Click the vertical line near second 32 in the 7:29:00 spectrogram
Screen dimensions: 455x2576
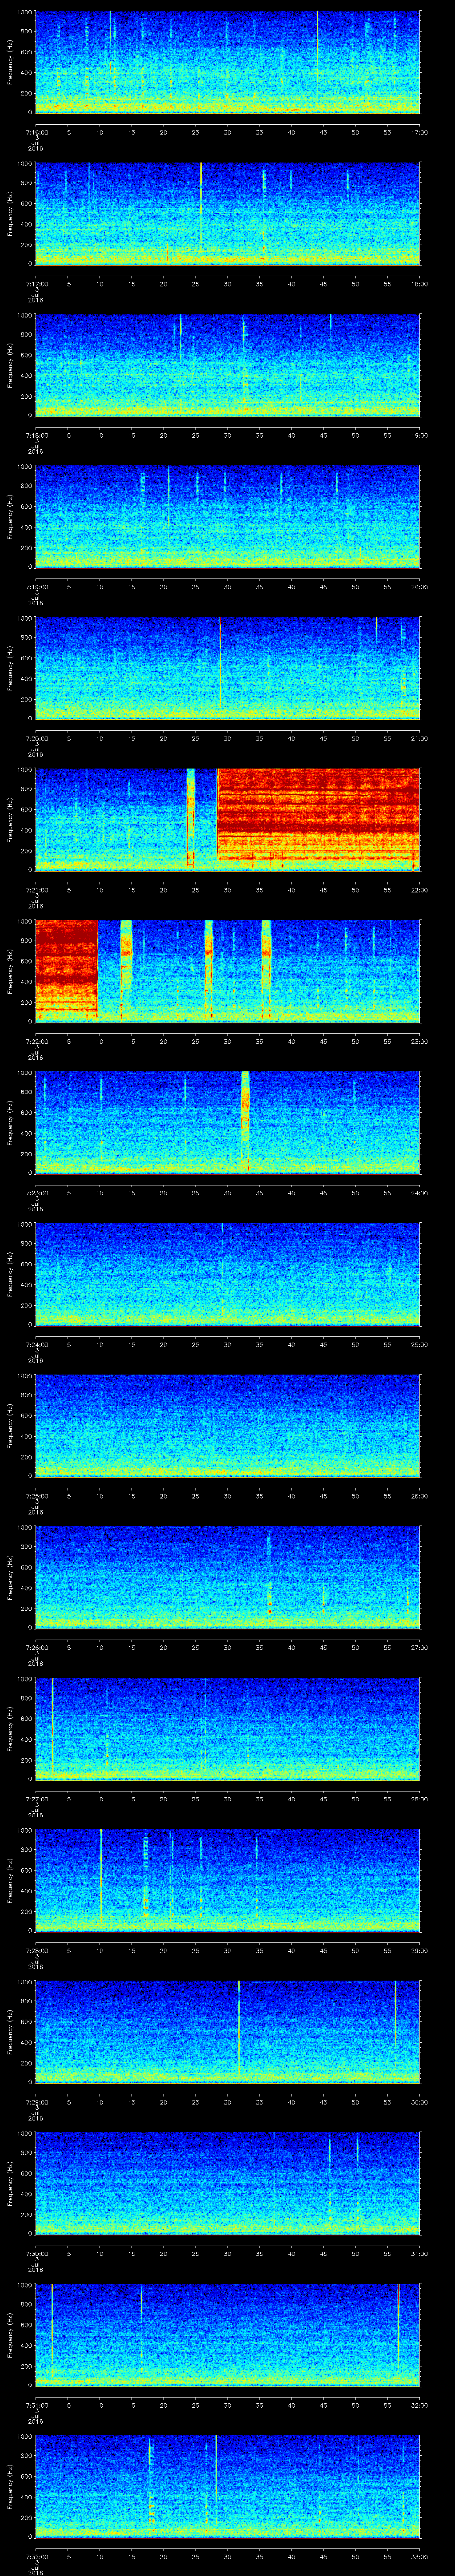[238, 2026]
